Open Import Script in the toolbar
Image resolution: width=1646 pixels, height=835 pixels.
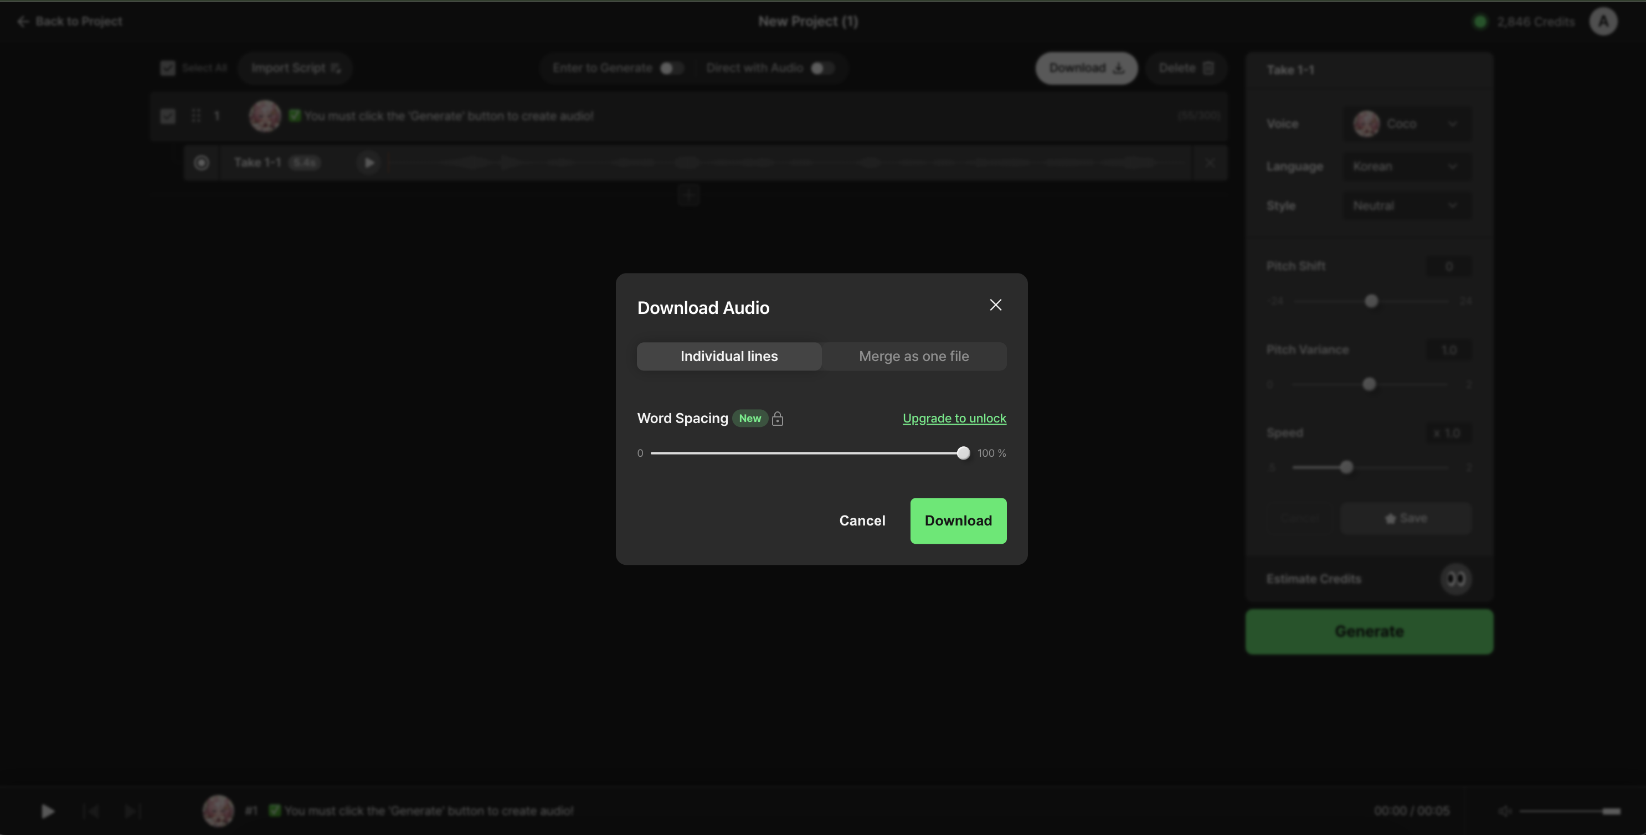coord(295,68)
